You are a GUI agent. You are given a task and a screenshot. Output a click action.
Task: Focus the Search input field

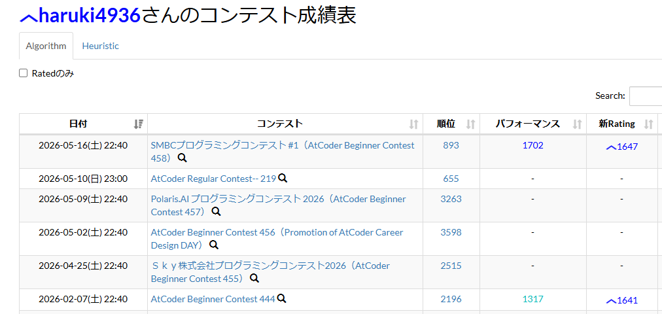[x=646, y=96]
